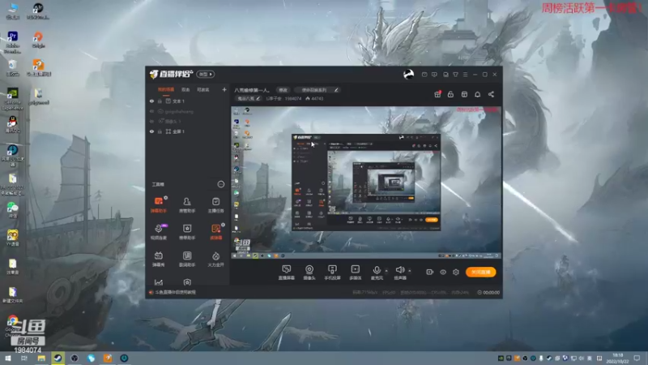Open the 弹幕助手 tool
648x365 pixels.
(x=159, y=204)
